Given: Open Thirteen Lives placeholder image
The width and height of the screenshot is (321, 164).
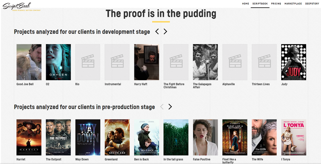Looking at the screenshot, I should point(264,62).
